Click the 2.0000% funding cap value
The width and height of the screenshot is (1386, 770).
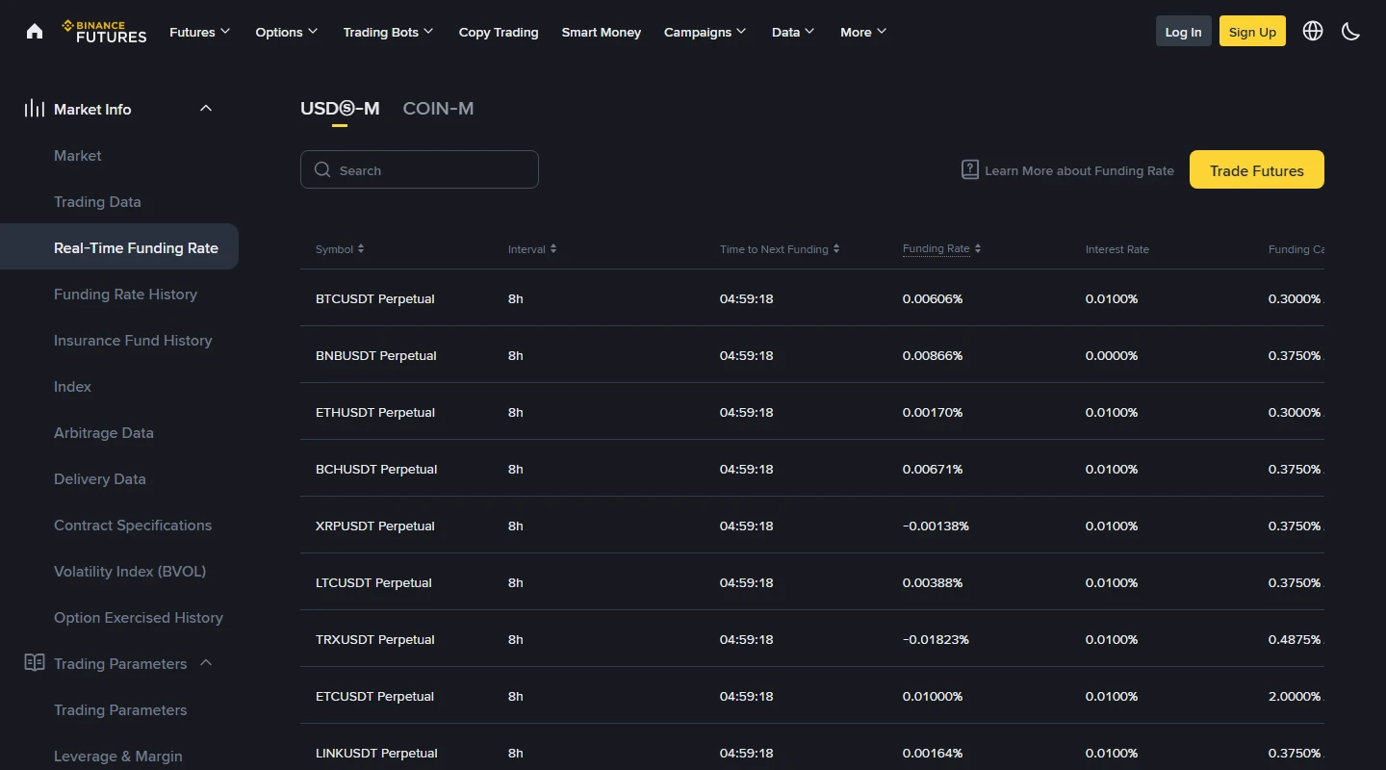[1296, 696]
